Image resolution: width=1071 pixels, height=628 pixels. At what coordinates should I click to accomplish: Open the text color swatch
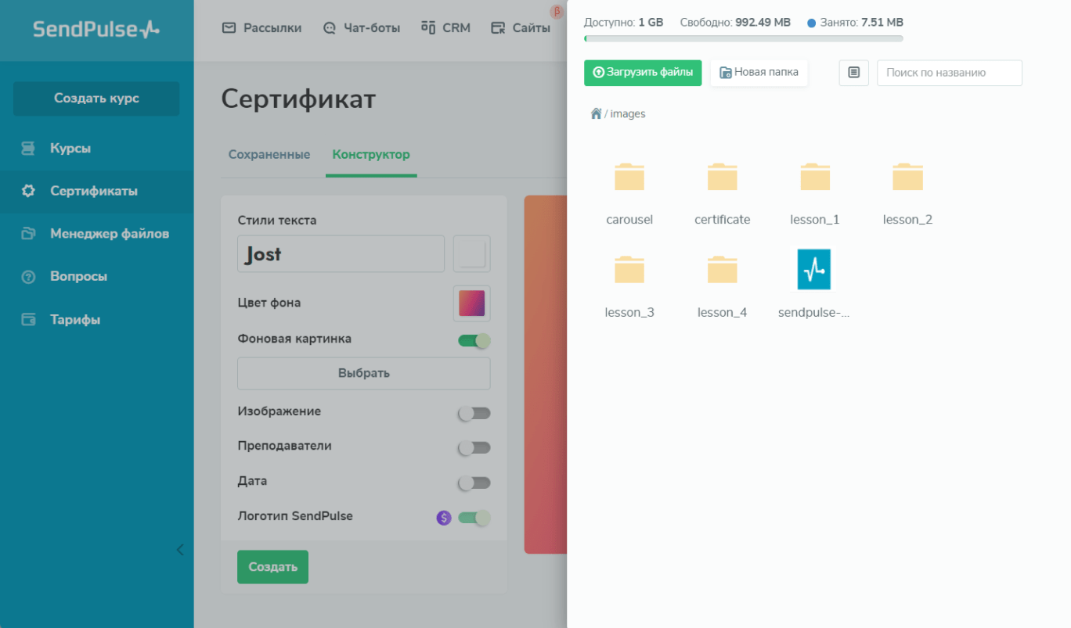(x=472, y=254)
